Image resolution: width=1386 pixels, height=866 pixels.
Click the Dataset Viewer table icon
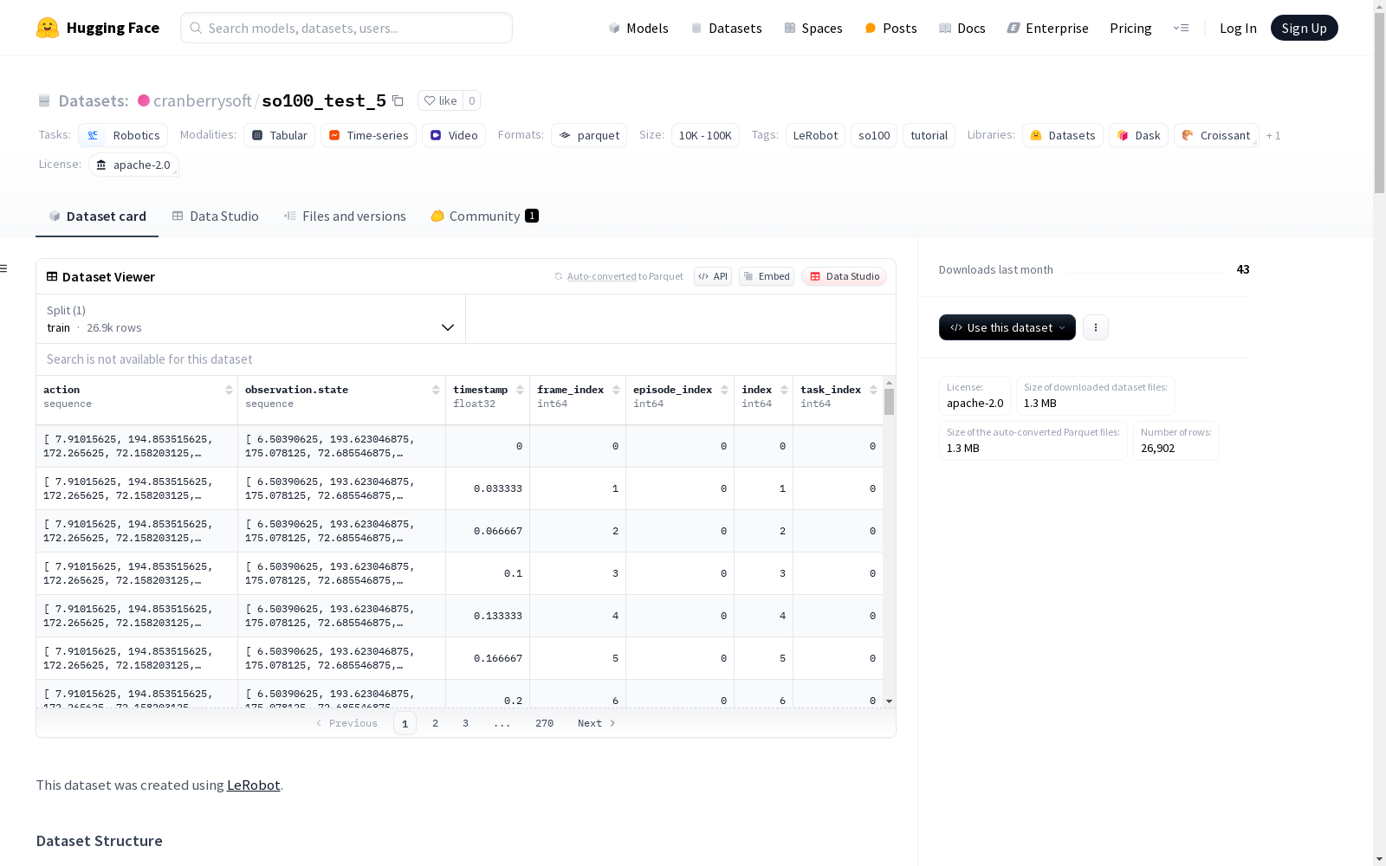(52, 276)
